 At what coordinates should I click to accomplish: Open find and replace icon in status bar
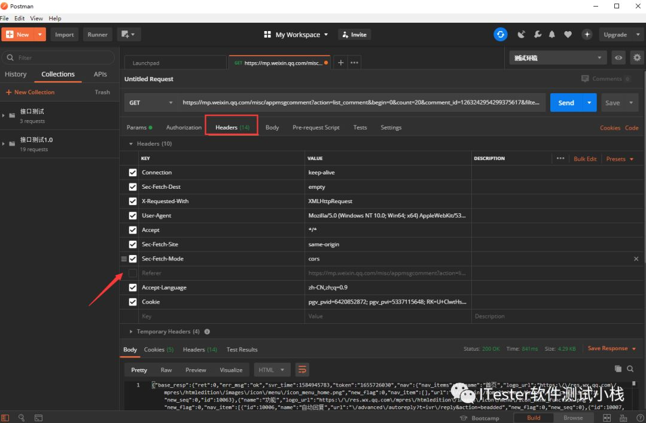pos(22,418)
